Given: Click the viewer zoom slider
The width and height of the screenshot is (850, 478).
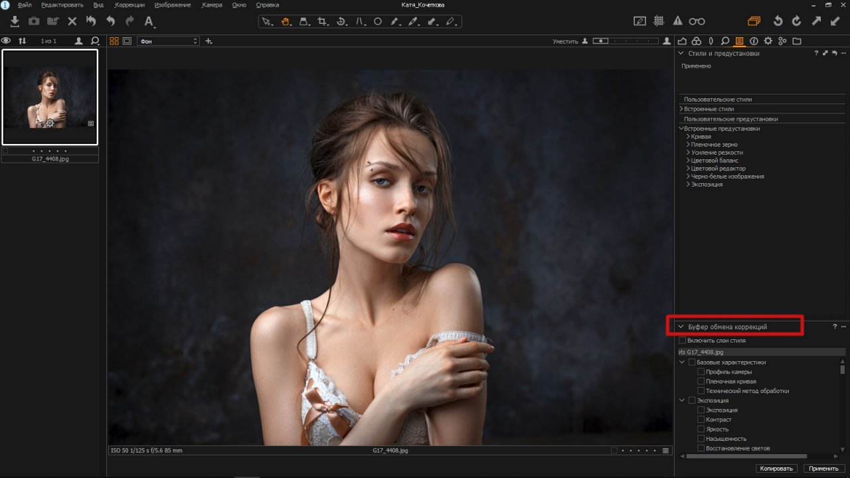Looking at the screenshot, I should pyautogui.click(x=626, y=41).
